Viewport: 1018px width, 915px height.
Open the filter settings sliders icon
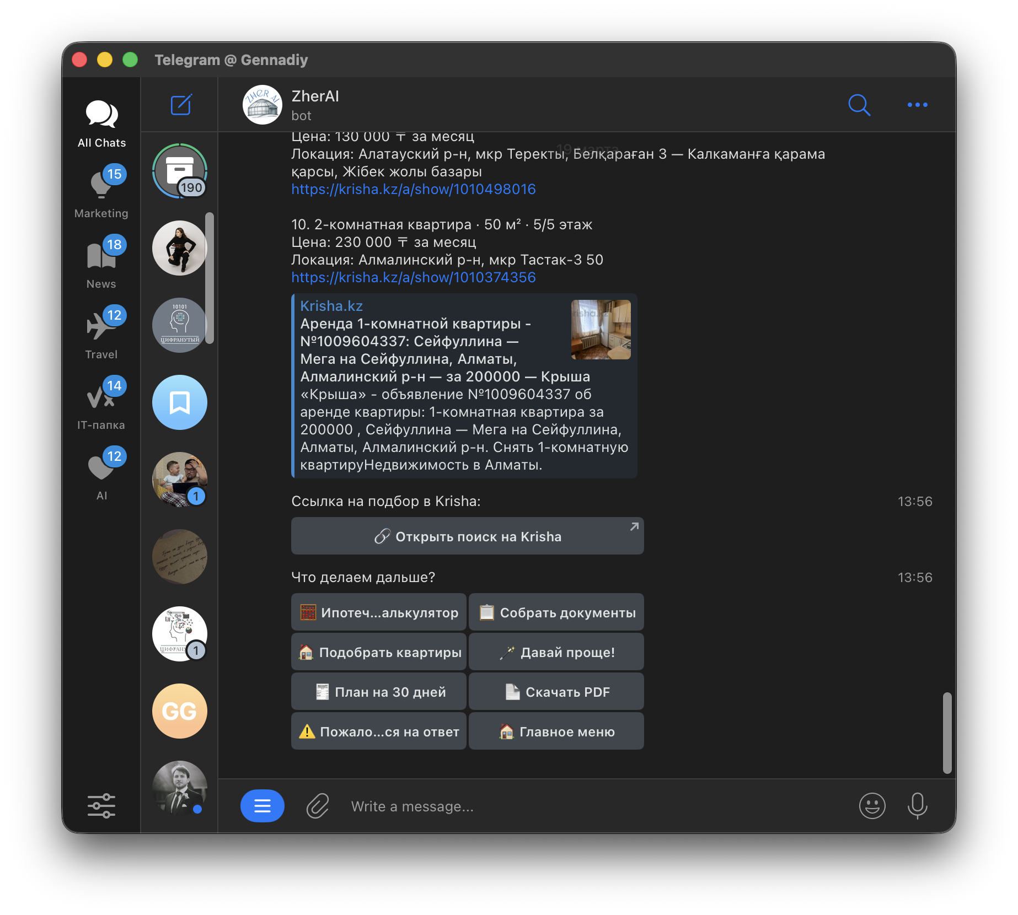click(x=101, y=806)
